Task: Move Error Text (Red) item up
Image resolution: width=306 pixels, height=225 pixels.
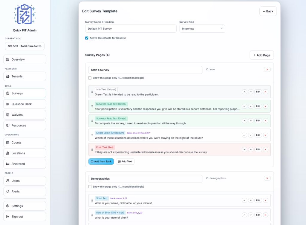Action: point(244,149)
